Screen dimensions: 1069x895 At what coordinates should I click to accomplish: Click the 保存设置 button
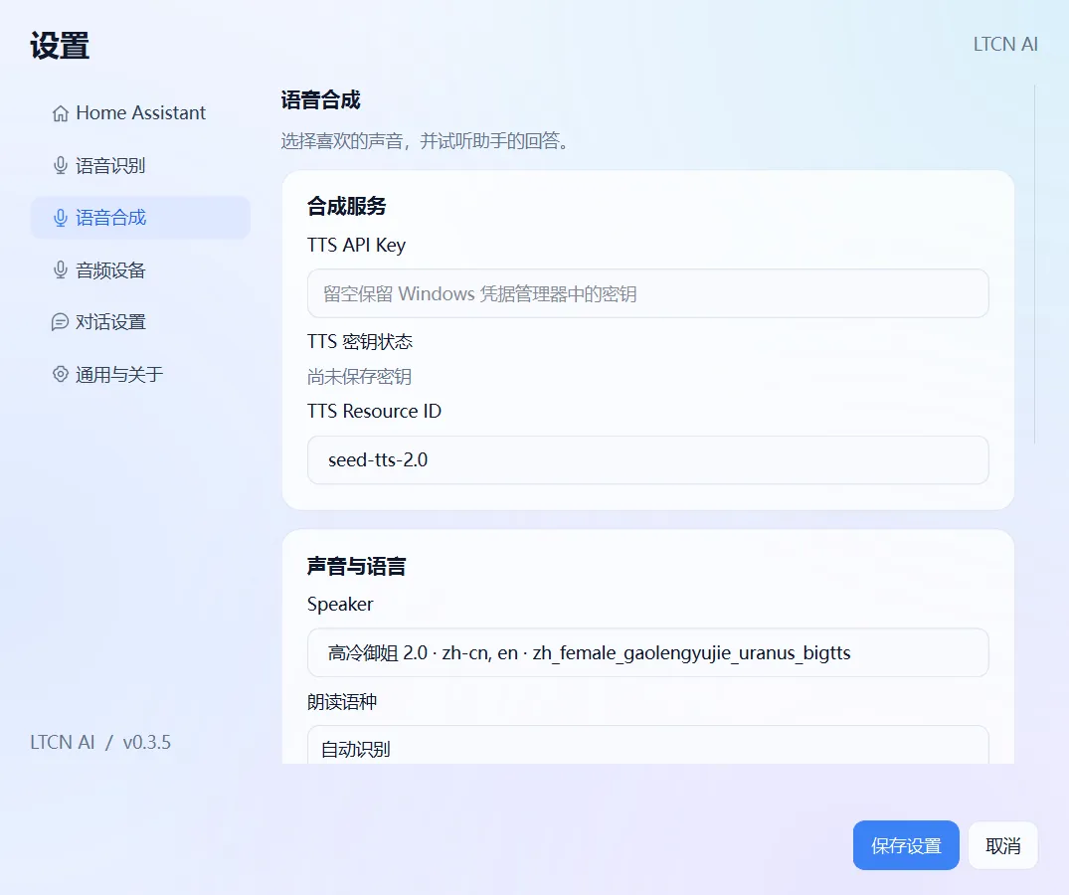(x=906, y=845)
